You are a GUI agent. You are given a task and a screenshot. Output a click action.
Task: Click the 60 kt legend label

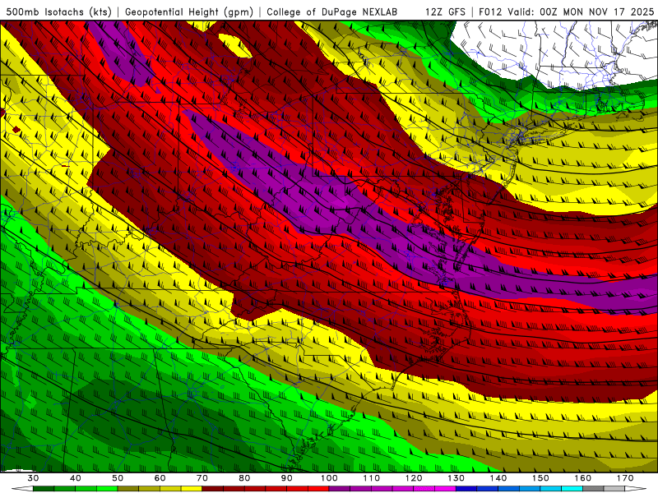160,478
